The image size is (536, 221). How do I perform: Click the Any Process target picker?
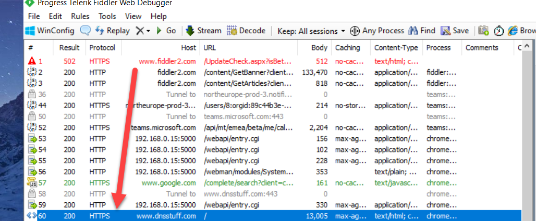tap(376, 31)
